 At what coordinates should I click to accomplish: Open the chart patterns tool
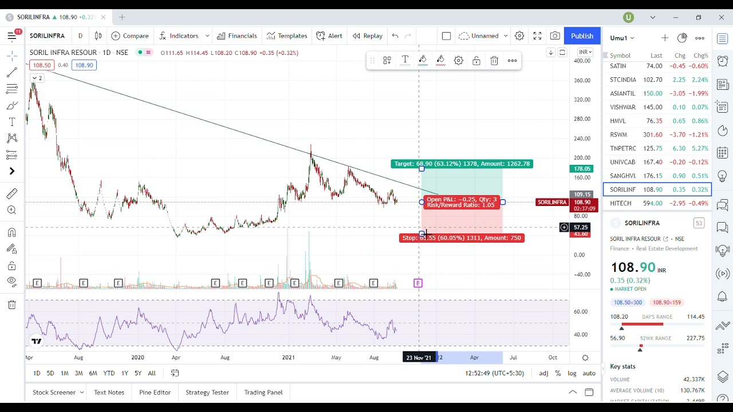point(11,138)
